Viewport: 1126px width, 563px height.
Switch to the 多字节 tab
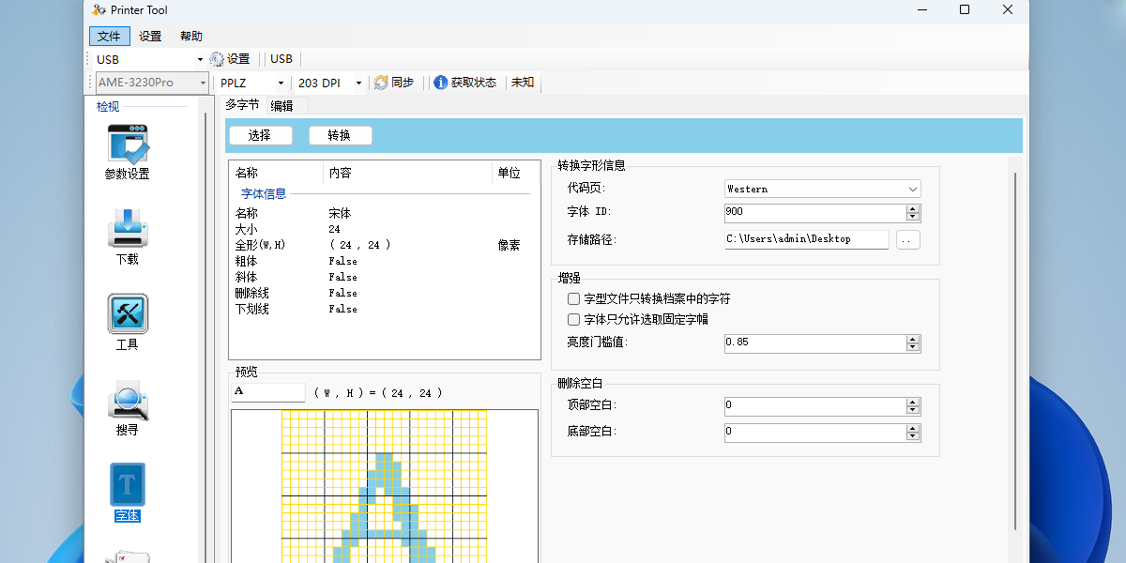coord(242,105)
